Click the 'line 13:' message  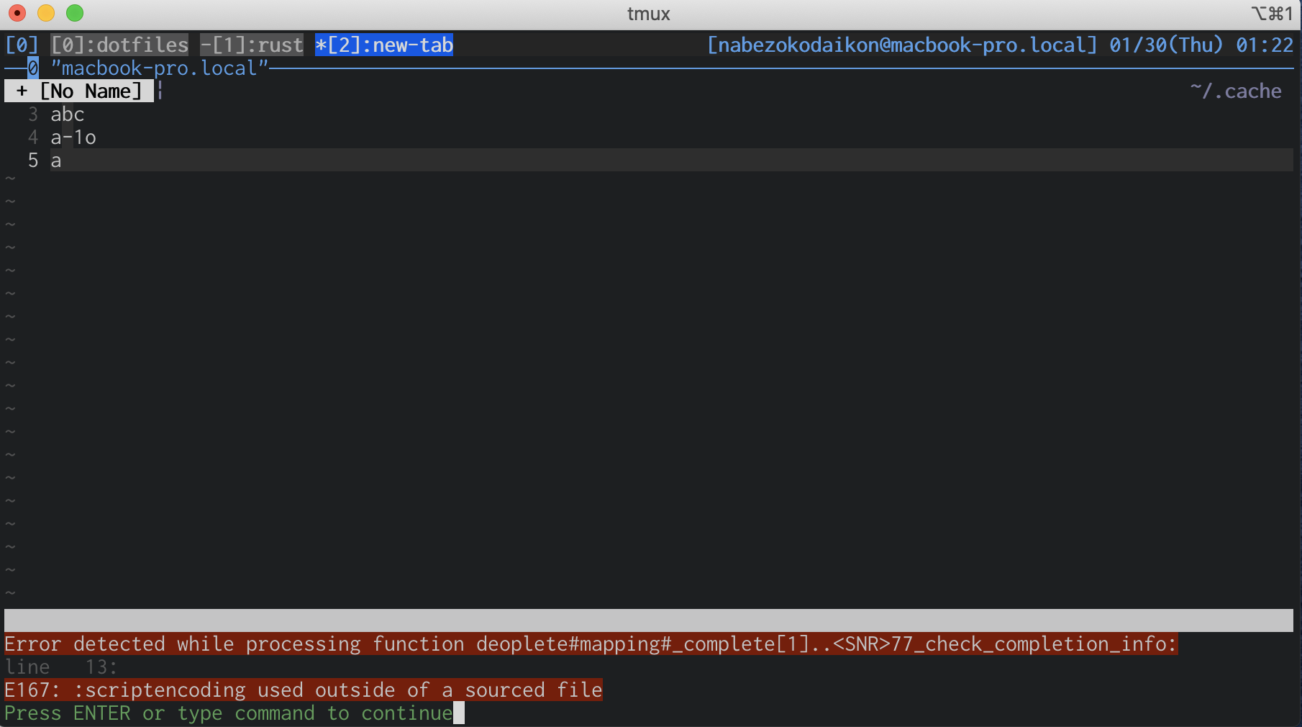tap(61, 667)
